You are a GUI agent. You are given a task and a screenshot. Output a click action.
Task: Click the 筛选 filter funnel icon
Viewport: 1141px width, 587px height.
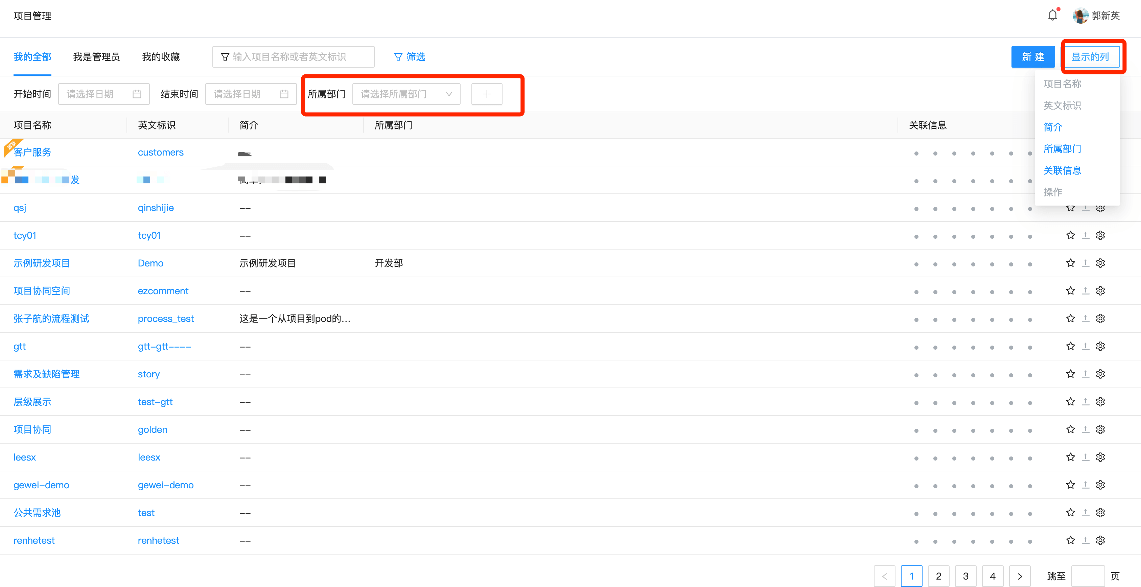tap(398, 57)
